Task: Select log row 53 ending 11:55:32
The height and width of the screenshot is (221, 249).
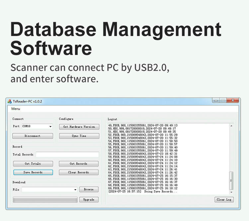Action: [143, 138]
